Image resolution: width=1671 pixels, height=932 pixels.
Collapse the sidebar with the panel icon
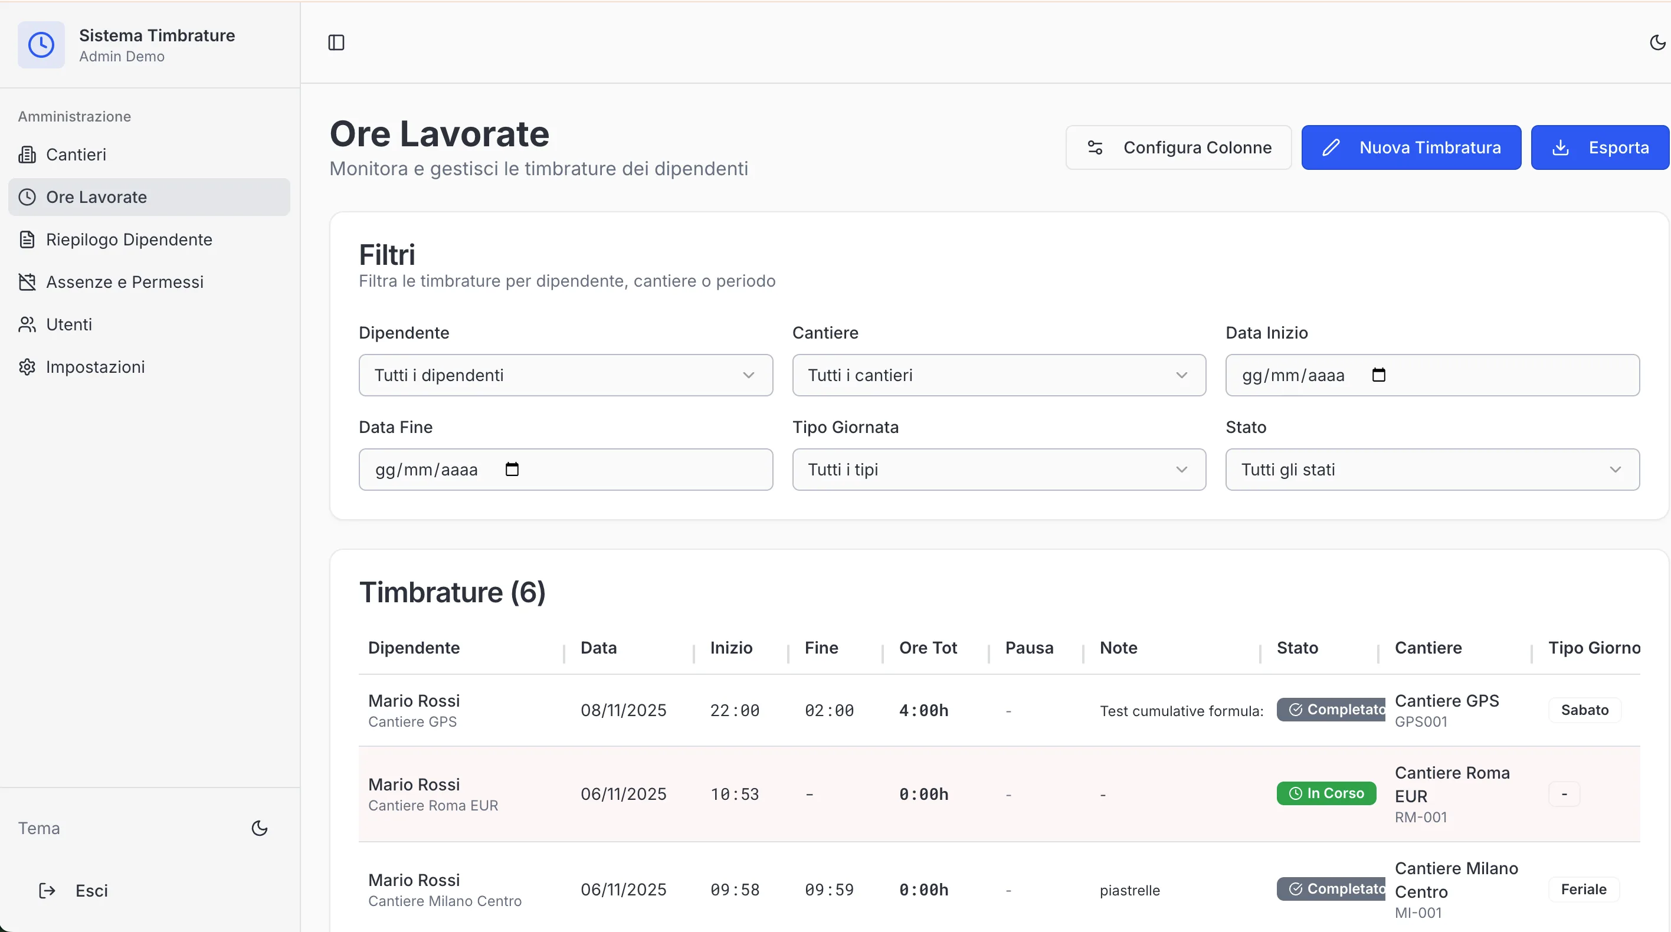click(x=336, y=43)
